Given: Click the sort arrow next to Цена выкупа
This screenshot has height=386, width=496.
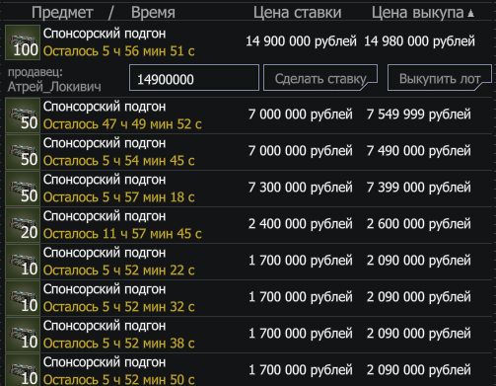Looking at the screenshot, I should pyautogui.click(x=471, y=13).
